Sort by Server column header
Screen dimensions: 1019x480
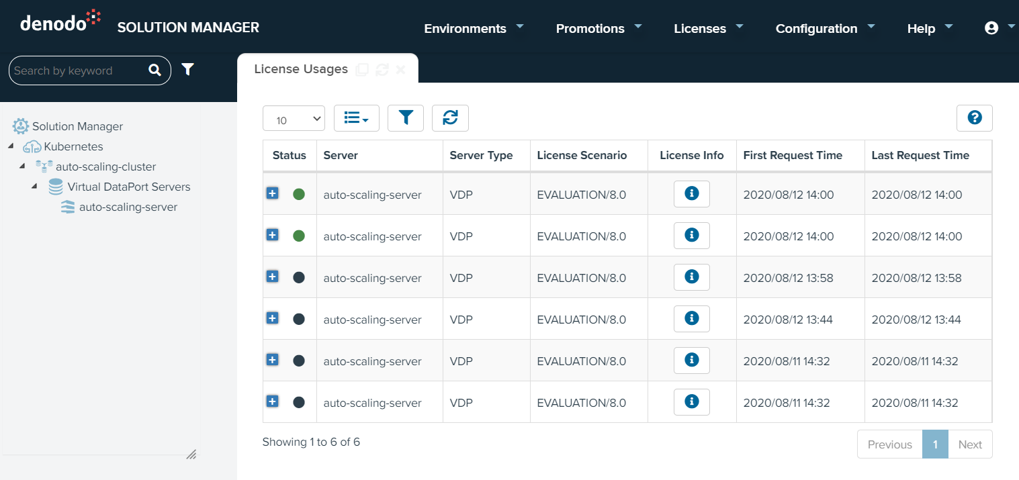(380, 155)
